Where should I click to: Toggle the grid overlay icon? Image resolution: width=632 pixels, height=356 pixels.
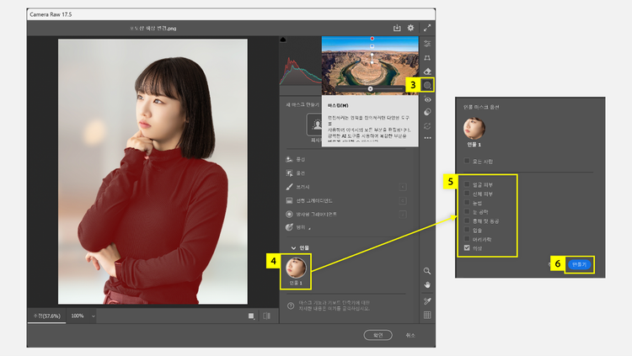coord(427,315)
